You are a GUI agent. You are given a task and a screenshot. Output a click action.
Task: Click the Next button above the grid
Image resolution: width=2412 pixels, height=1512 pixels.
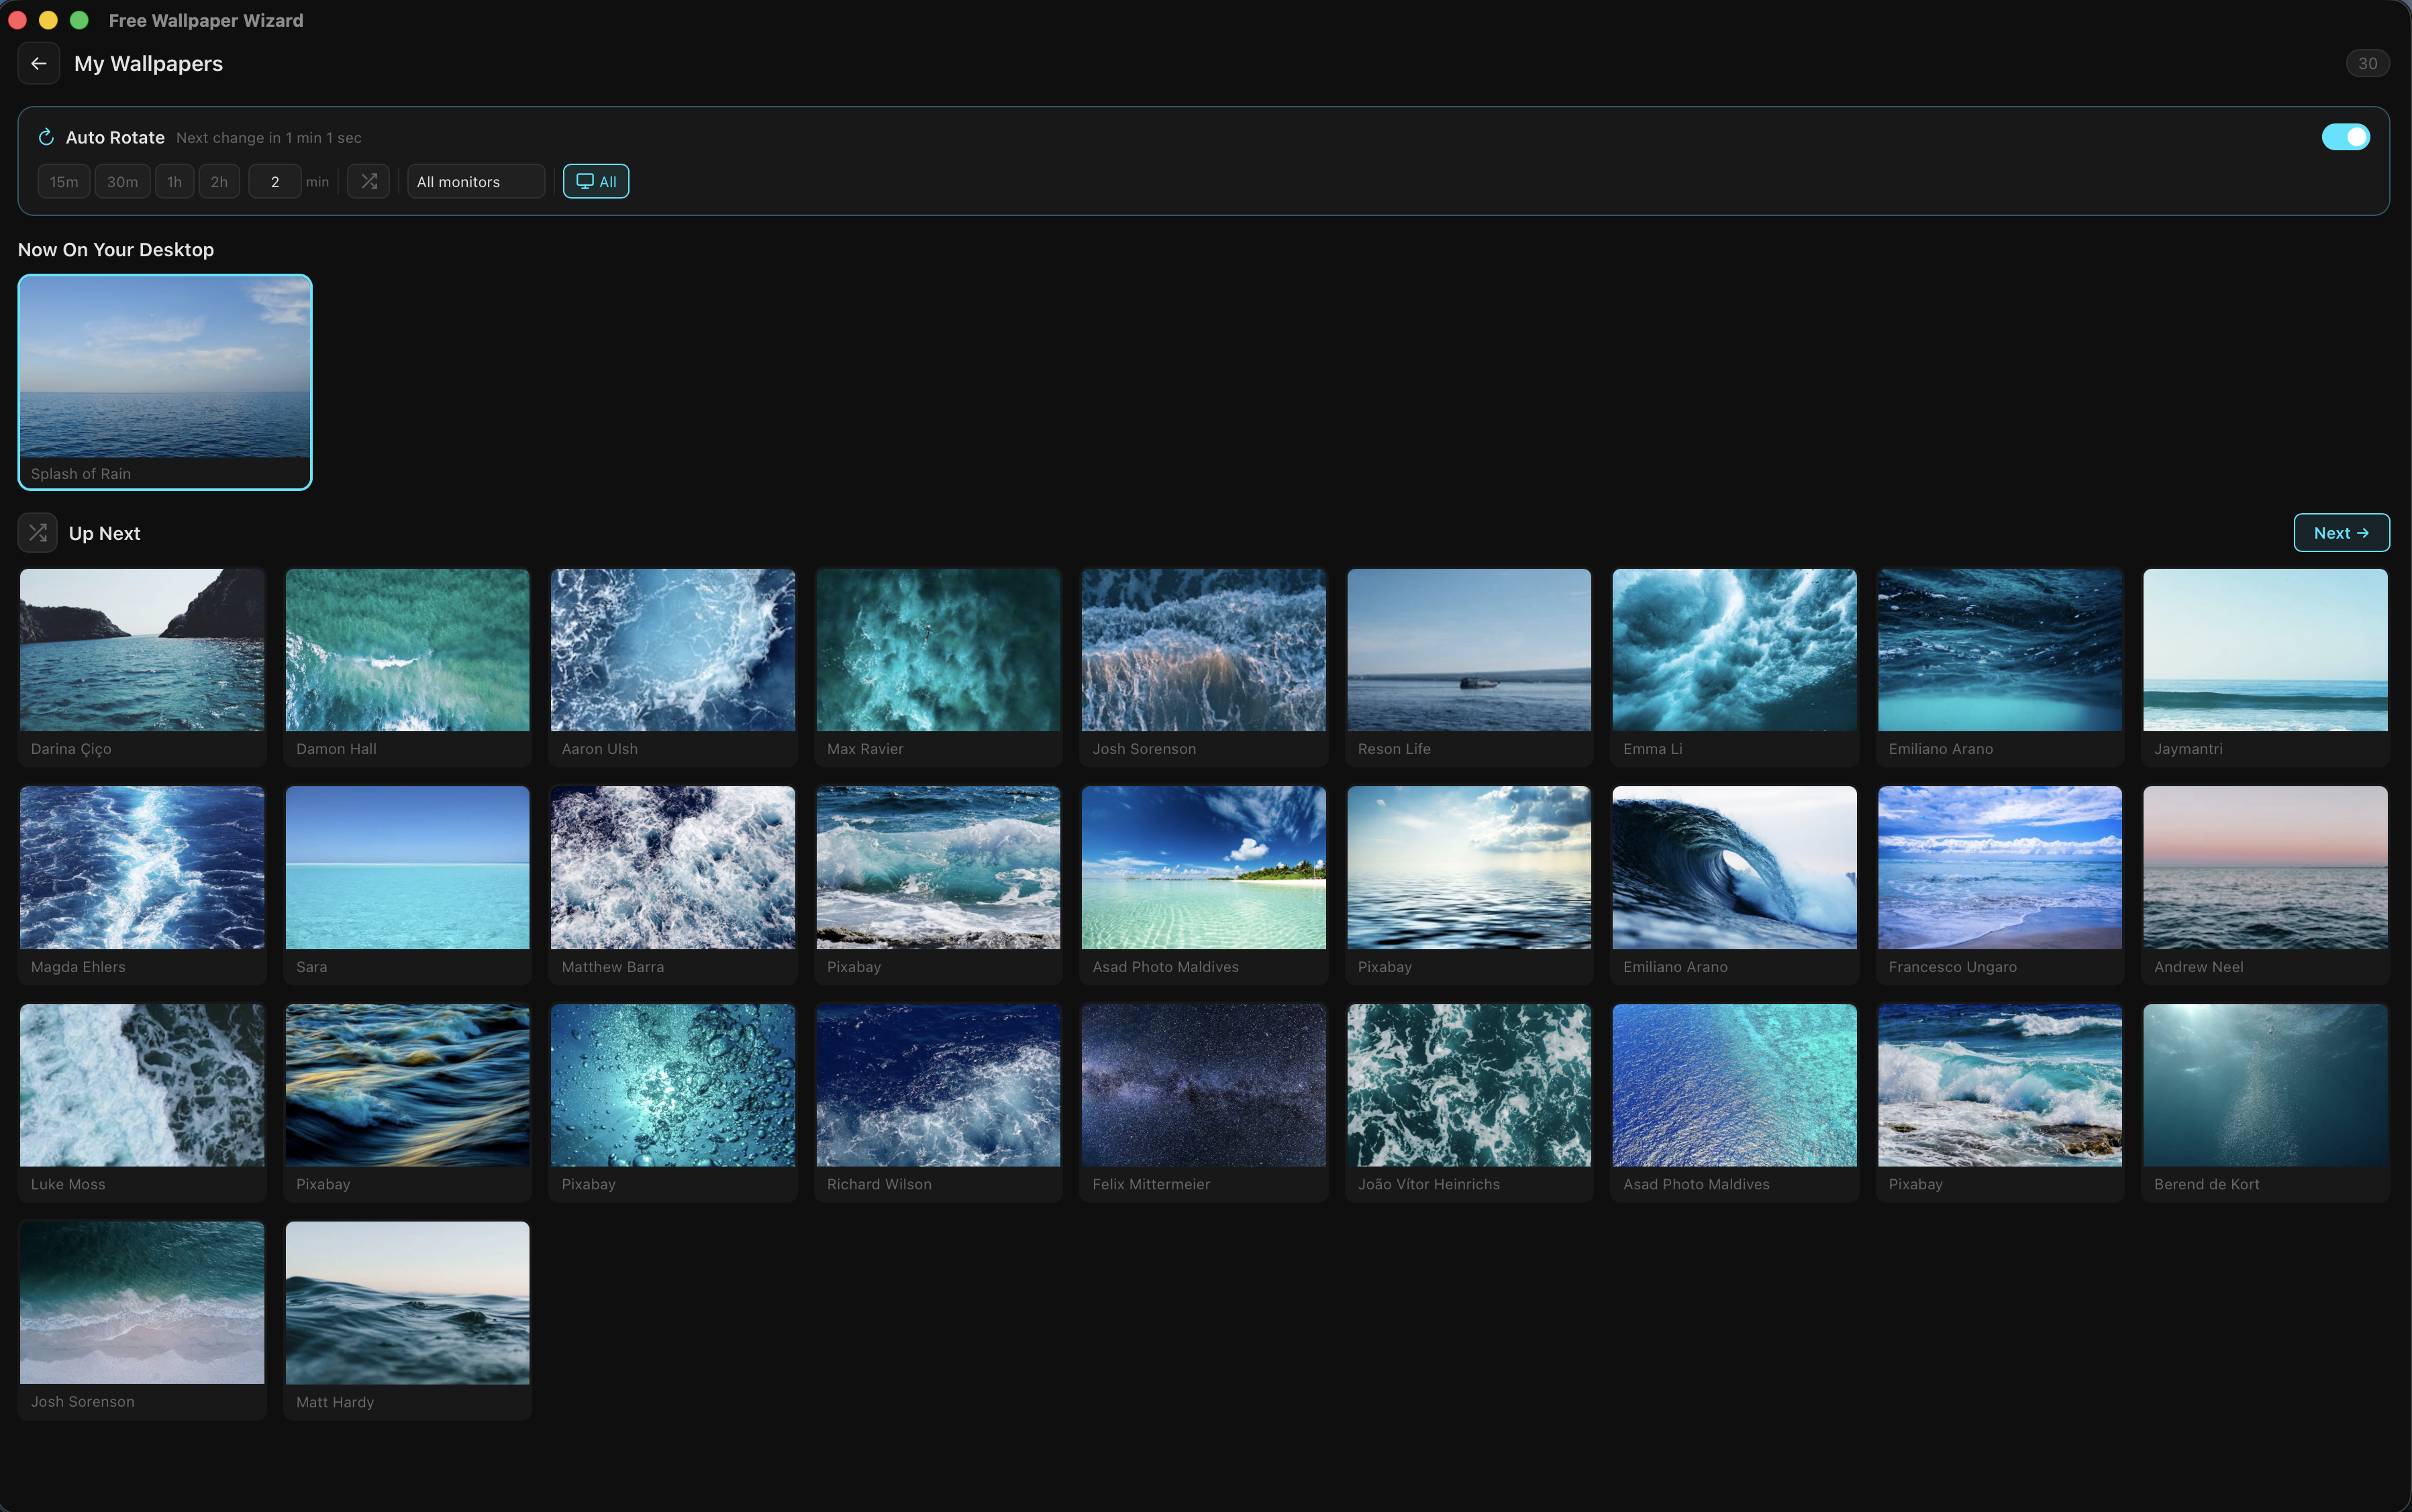(2340, 532)
